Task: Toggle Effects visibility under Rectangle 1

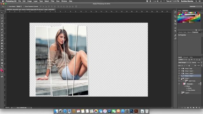Action: click(x=185, y=86)
